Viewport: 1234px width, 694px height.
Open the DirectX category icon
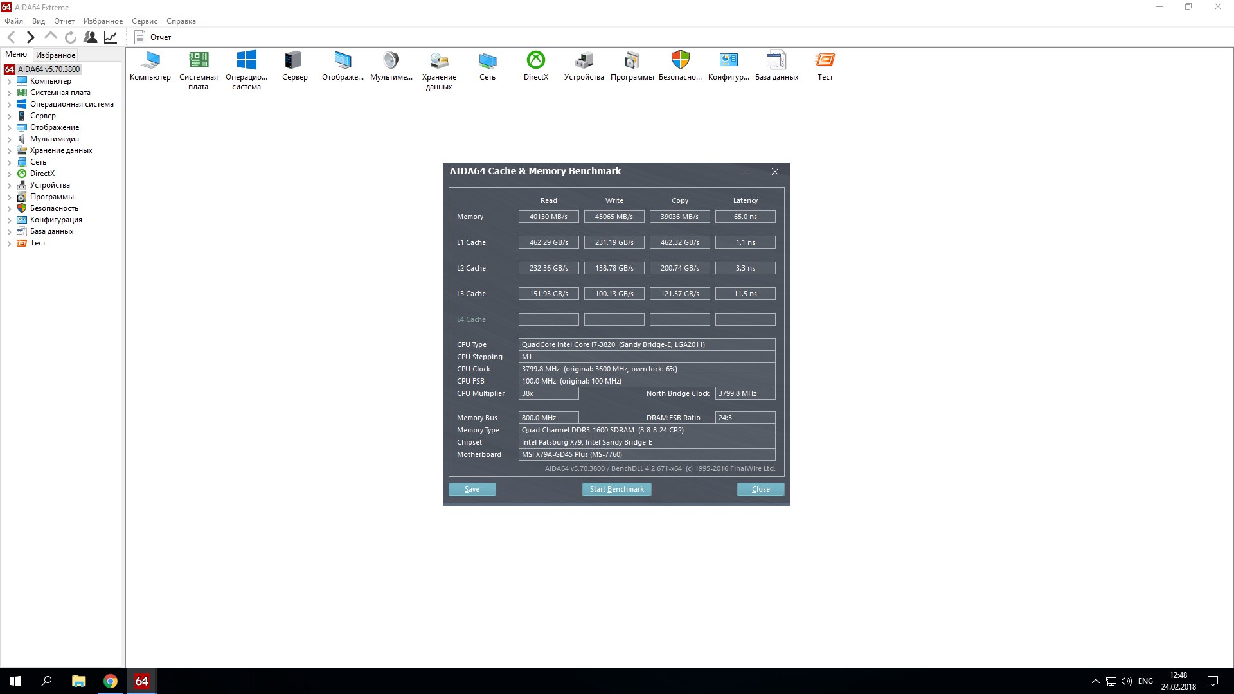tap(535, 60)
